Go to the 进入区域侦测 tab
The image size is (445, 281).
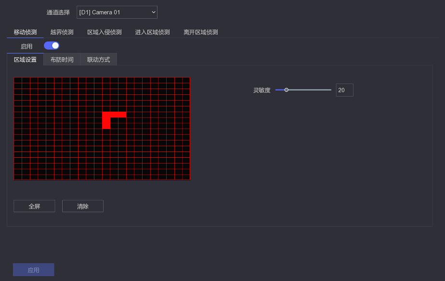pyautogui.click(x=152, y=32)
